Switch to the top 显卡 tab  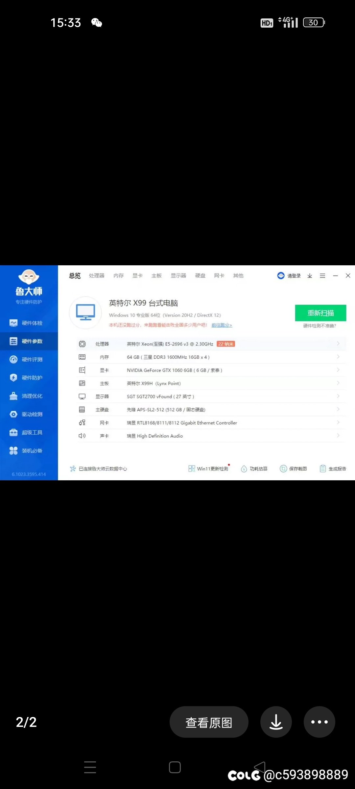pyautogui.click(x=138, y=276)
